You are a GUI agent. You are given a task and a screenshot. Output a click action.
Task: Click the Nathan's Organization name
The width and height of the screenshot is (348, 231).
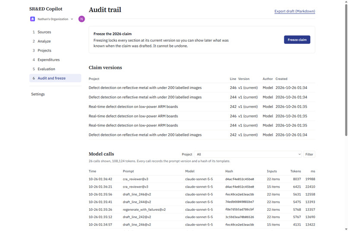tap(53, 19)
